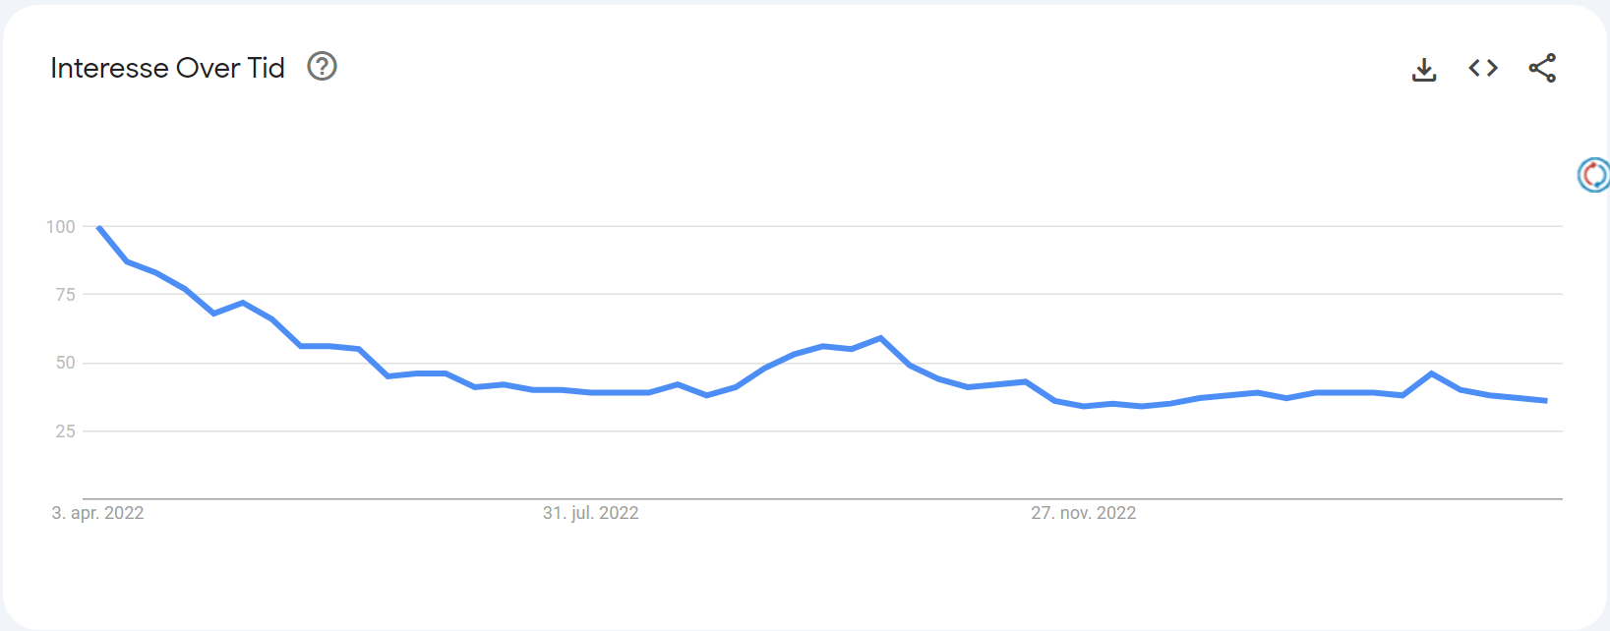Click the Interesse Over Tid heading
1610x631 pixels.
(x=167, y=68)
